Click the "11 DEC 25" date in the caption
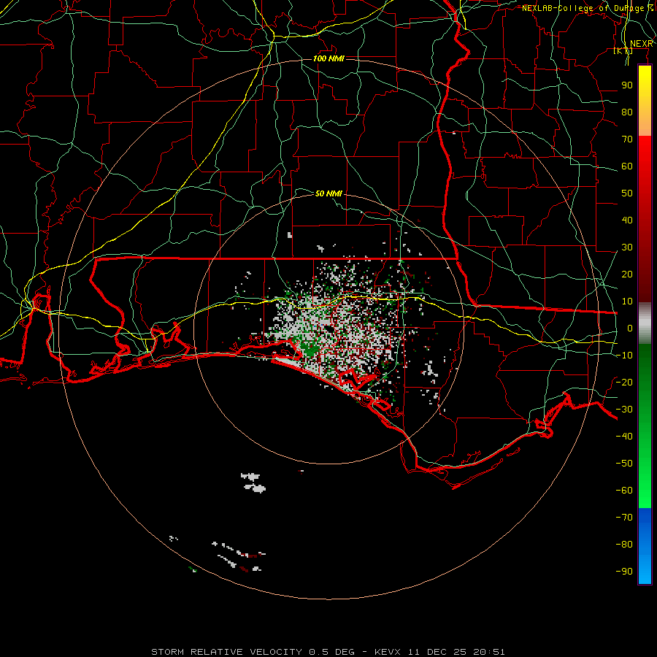The height and width of the screenshot is (657, 657). [x=437, y=652]
